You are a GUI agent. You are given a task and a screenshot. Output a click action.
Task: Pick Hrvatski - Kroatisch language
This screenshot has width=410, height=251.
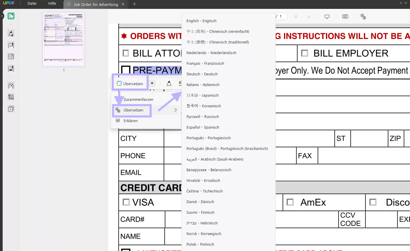pos(203,181)
